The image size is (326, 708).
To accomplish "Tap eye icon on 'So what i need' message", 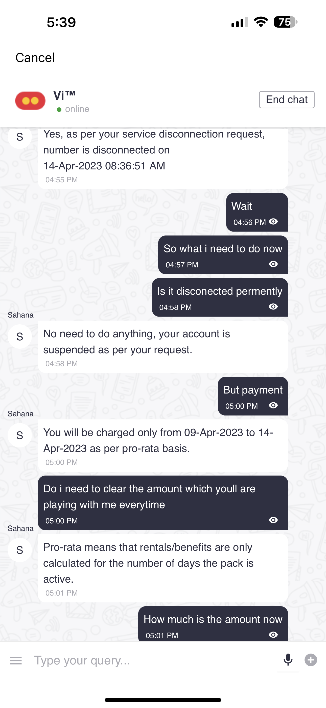I will point(273,264).
